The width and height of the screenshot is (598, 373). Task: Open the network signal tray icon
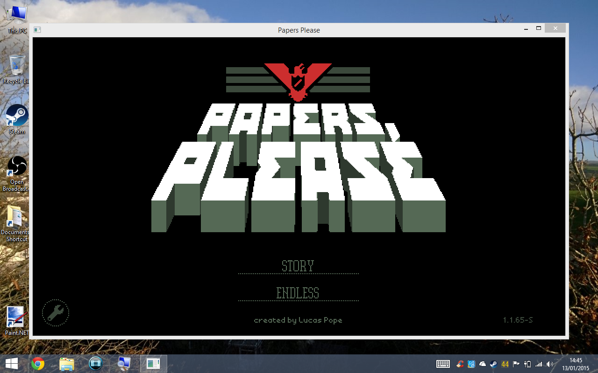[x=539, y=364]
